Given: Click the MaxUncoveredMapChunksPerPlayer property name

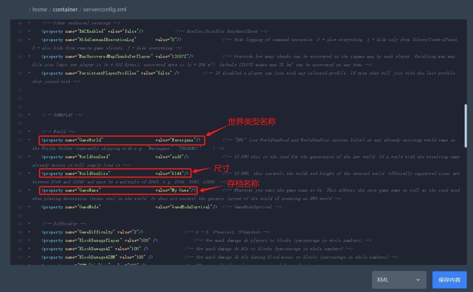Looking at the screenshot, I should (x=116, y=57).
